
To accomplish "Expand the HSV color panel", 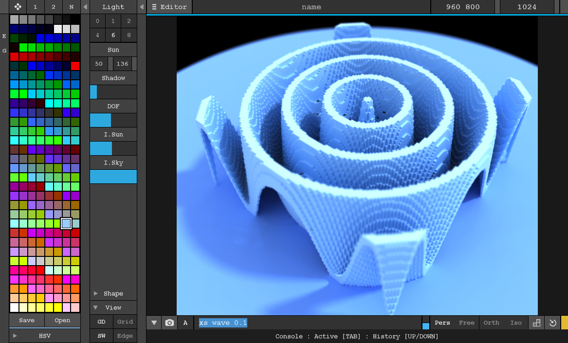I will [x=44, y=335].
